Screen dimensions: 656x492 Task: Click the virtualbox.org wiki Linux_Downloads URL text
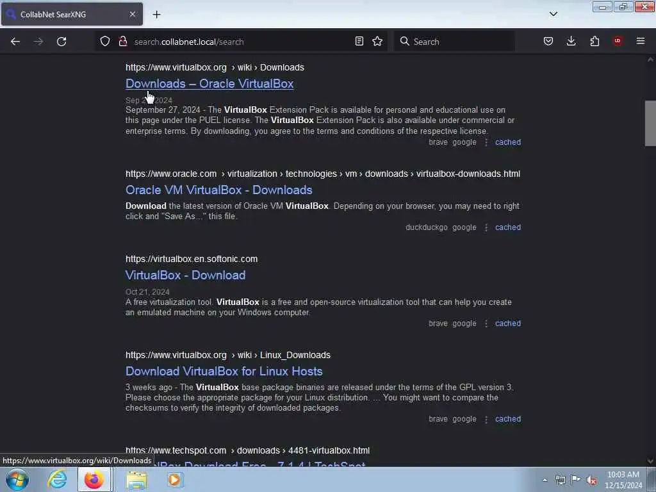[x=227, y=355]
